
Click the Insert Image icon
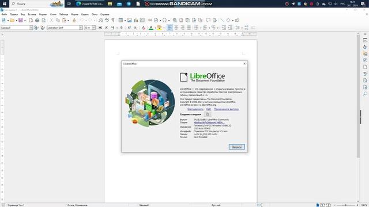[x=129, y=21]
